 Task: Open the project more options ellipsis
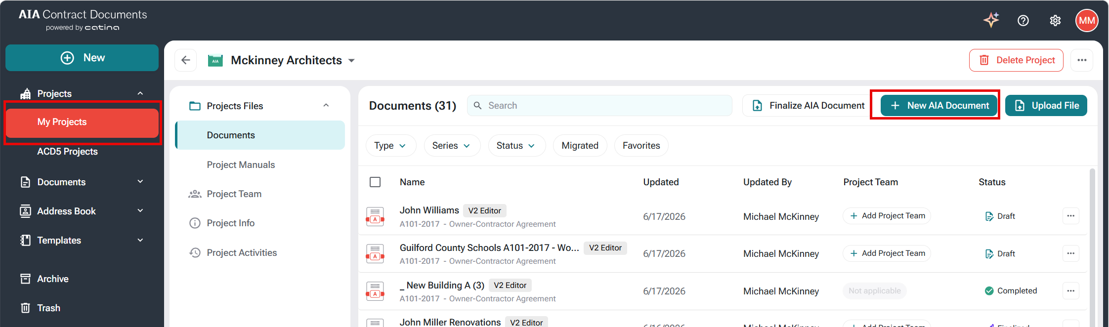pyautogui.click(x=1082, y=60)
